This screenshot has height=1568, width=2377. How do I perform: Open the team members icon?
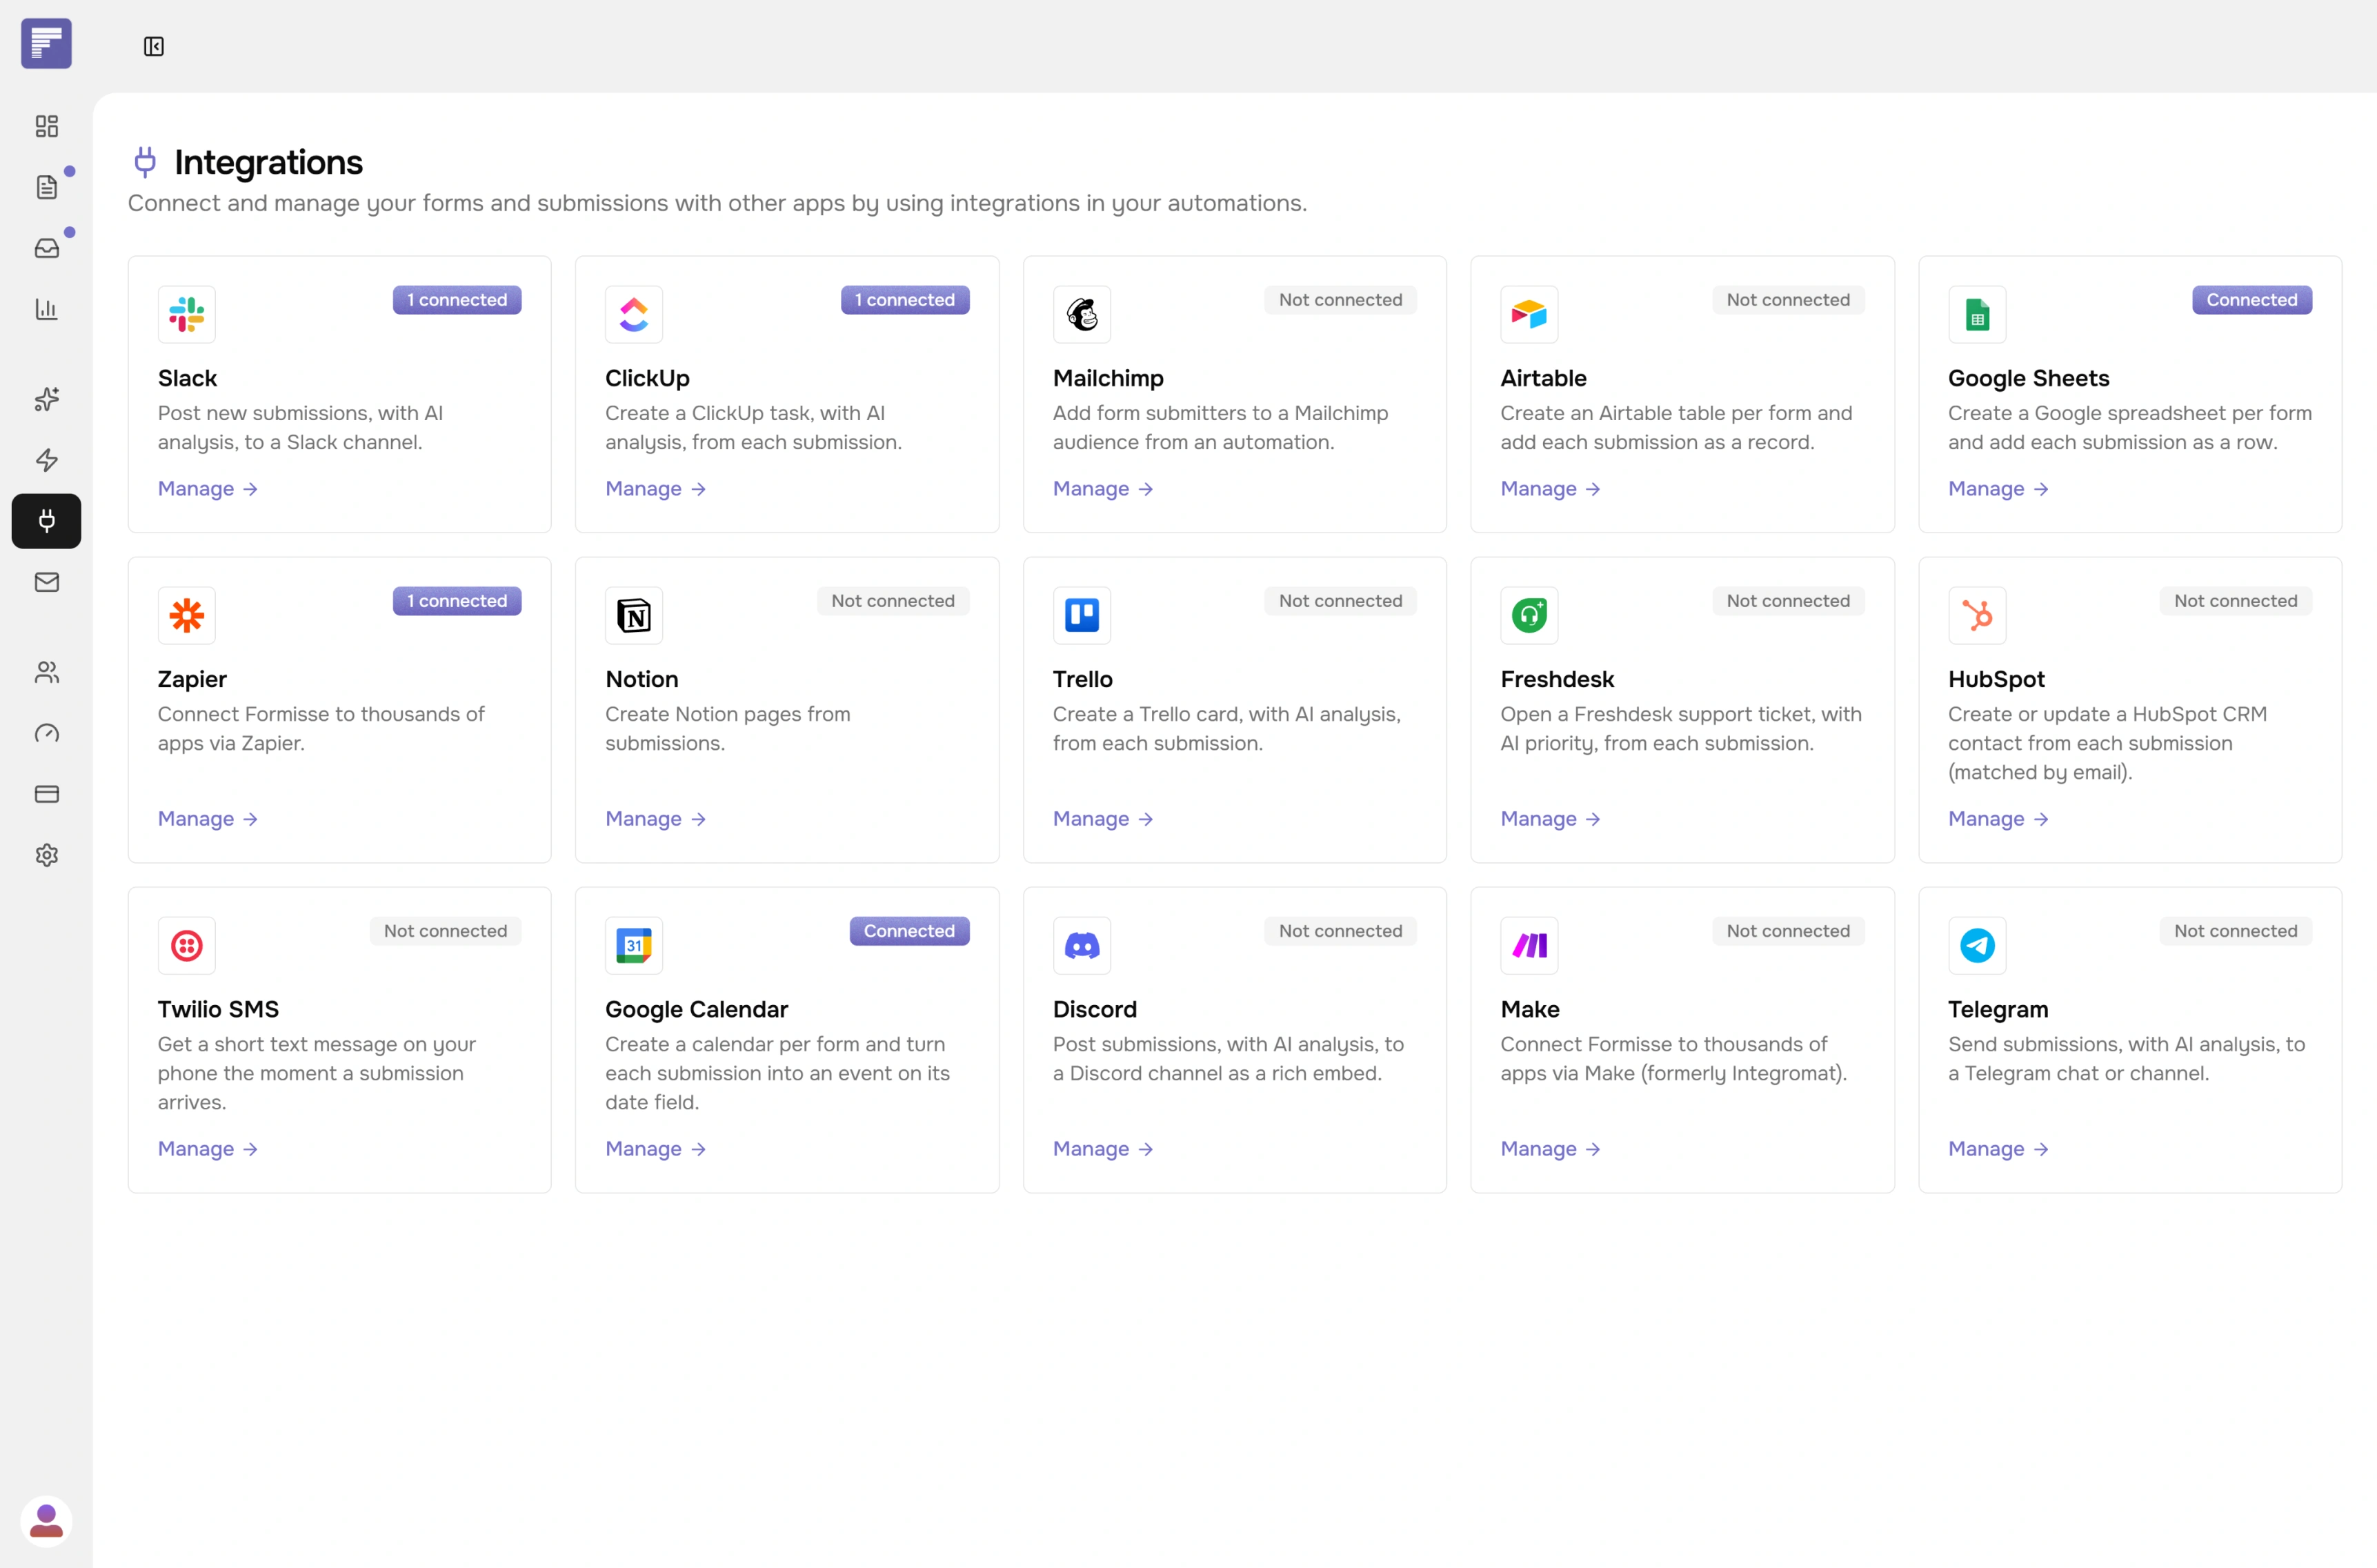(46, 672)
